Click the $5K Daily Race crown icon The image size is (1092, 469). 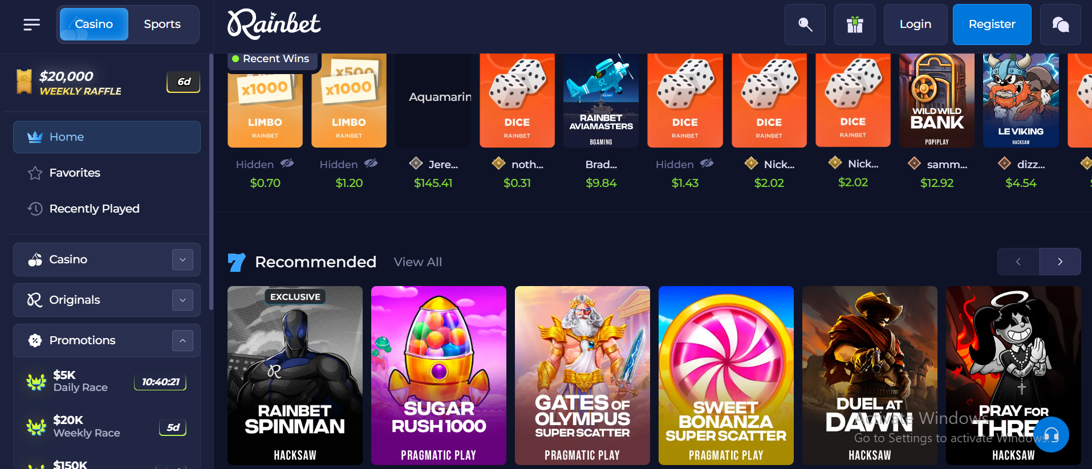pyautogui.click(x=36, y=381)
